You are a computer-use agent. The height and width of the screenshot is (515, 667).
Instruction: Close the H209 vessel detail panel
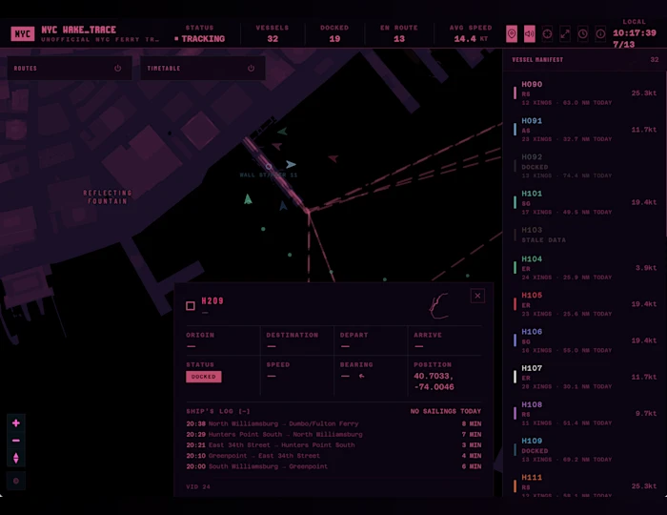click(x=477, y=296)
